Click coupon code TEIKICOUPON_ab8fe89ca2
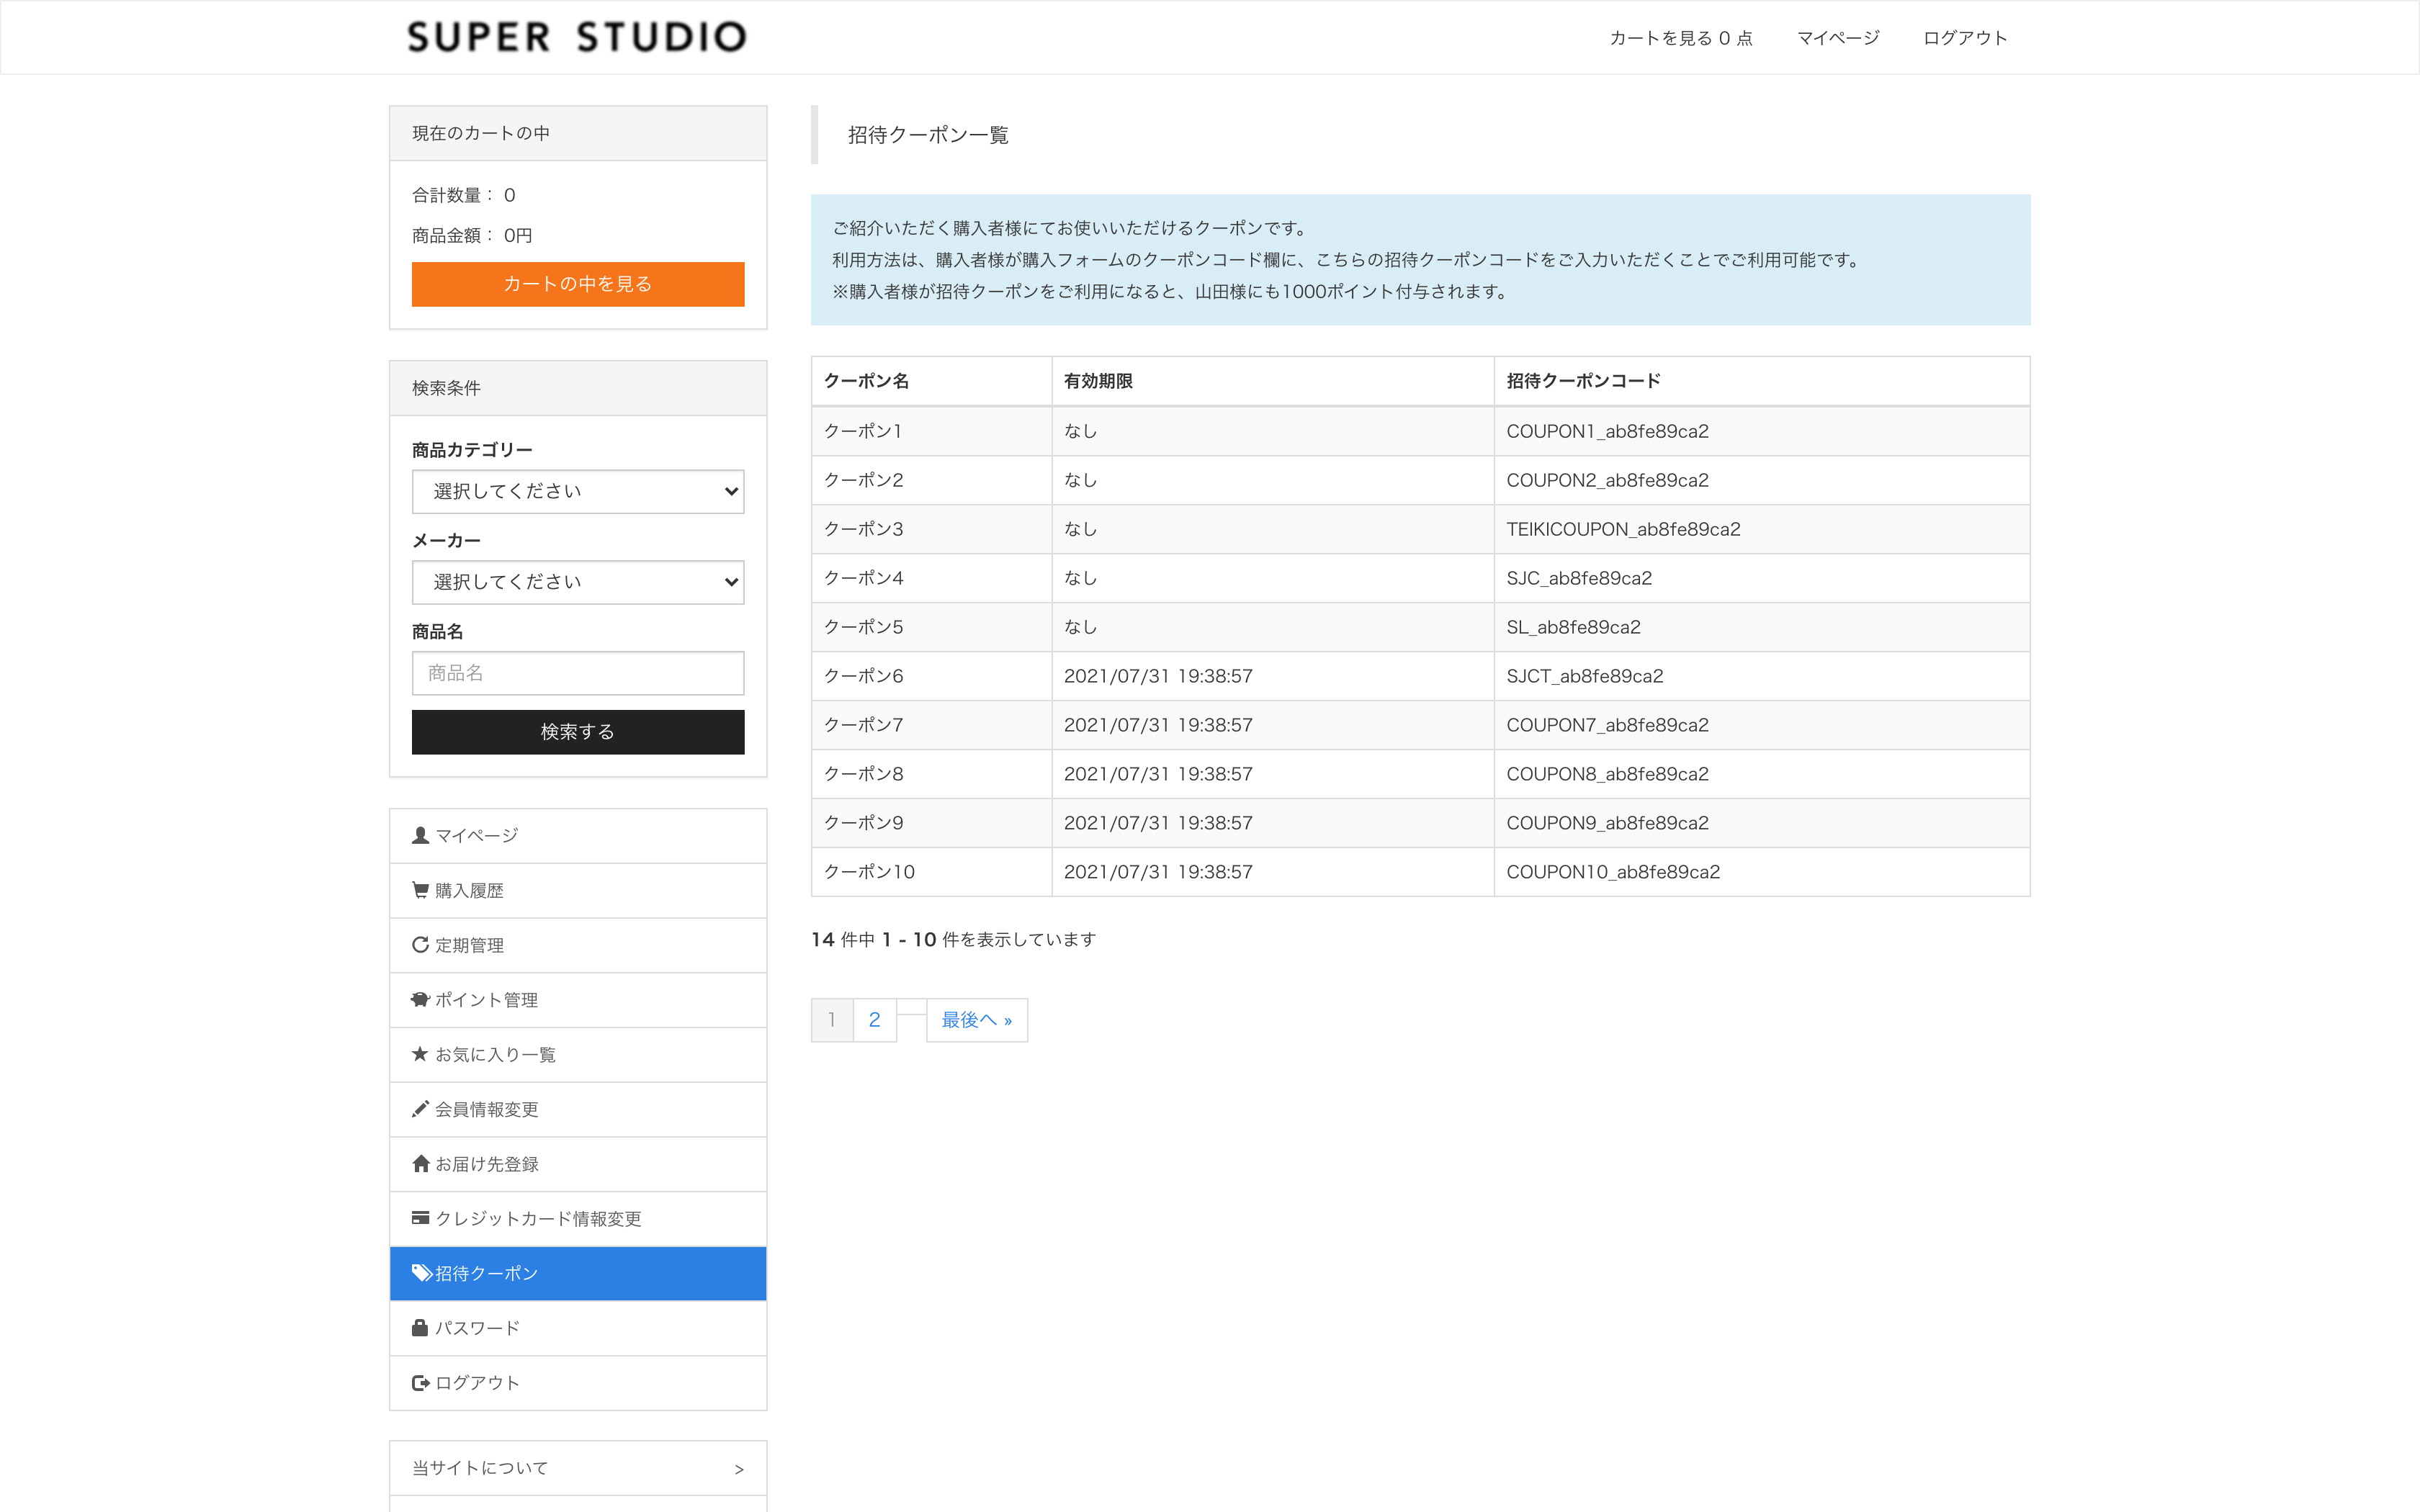The image size is (2420, 1512). coord(1623,529)
